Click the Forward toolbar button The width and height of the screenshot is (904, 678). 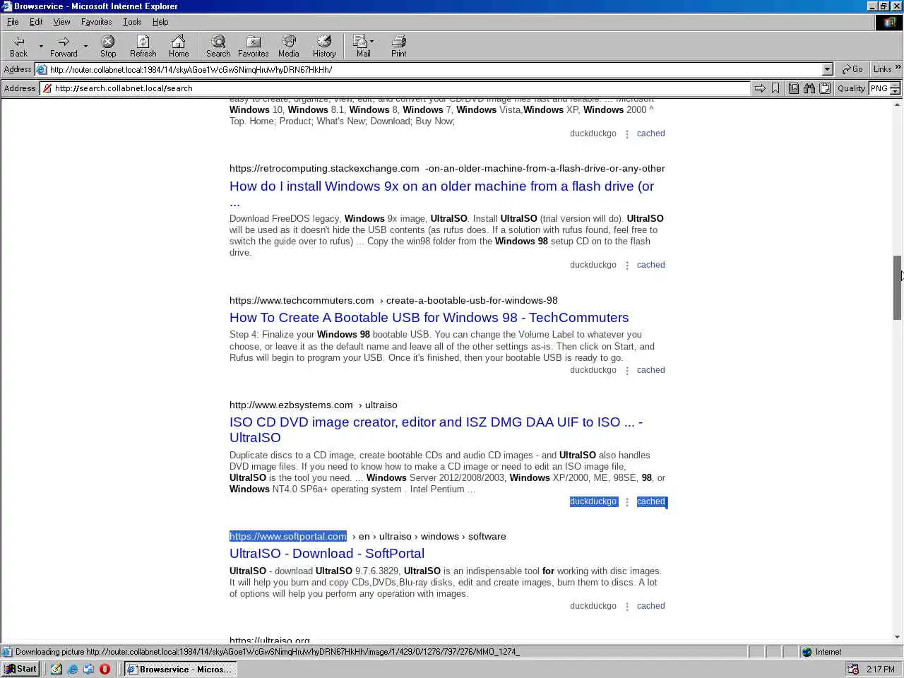(64, 46)
